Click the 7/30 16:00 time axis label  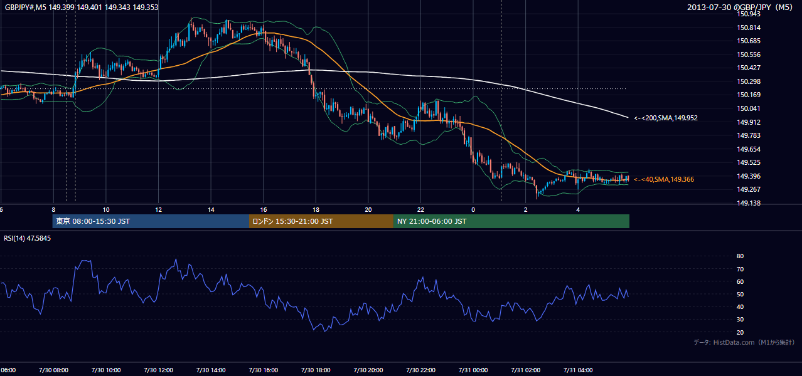[264, 370]
